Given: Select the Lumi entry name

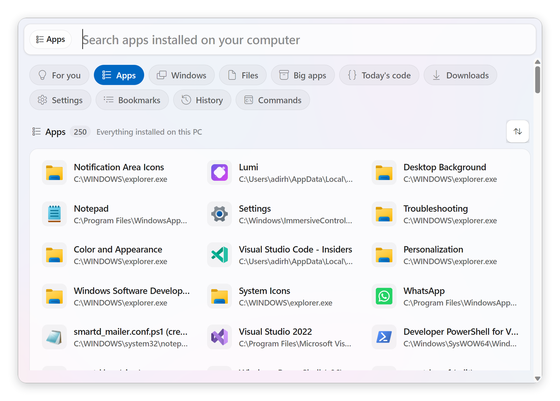Looking at the screenshot, I should pos(248,167).
